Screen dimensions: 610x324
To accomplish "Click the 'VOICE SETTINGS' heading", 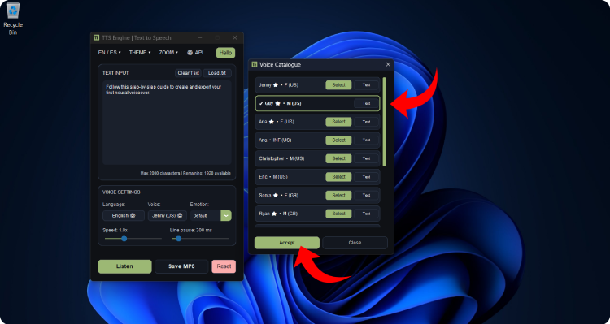I will coord(121,192).
